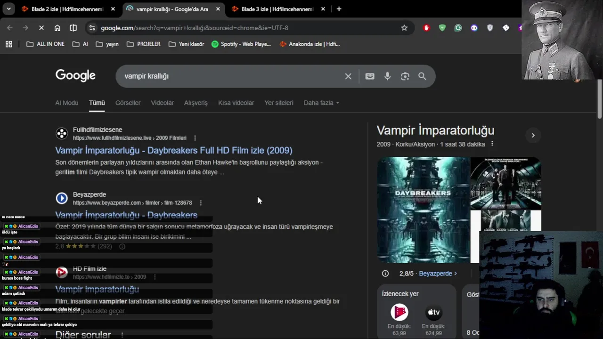View site information icon in address bar

[x=92, y=28]
